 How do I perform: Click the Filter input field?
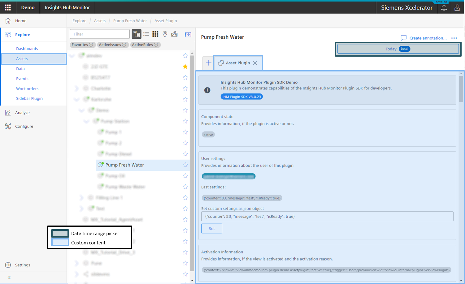point(100,34)
